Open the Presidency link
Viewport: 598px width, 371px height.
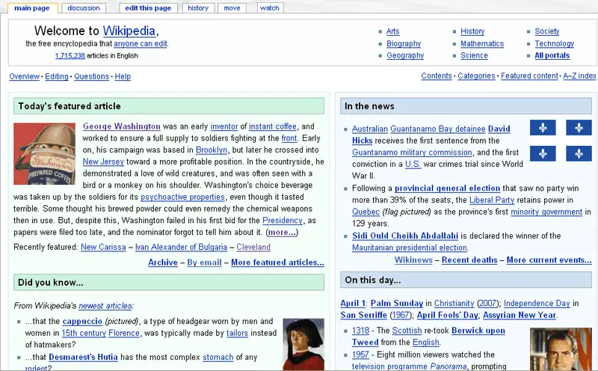coord(283,221)
